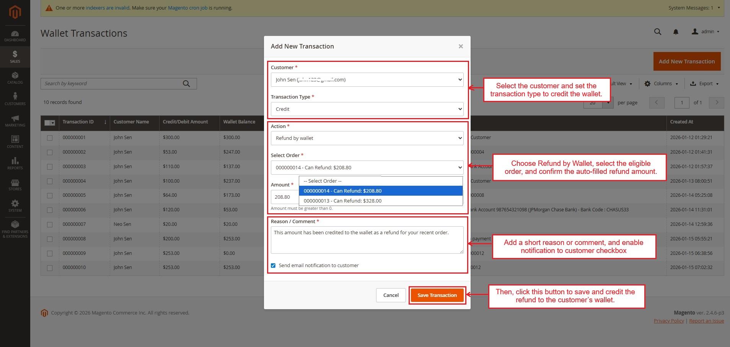Open the Marketing megaphone icon
The width and height of the screenshot is (730, 347).
[x=15, y=120]
